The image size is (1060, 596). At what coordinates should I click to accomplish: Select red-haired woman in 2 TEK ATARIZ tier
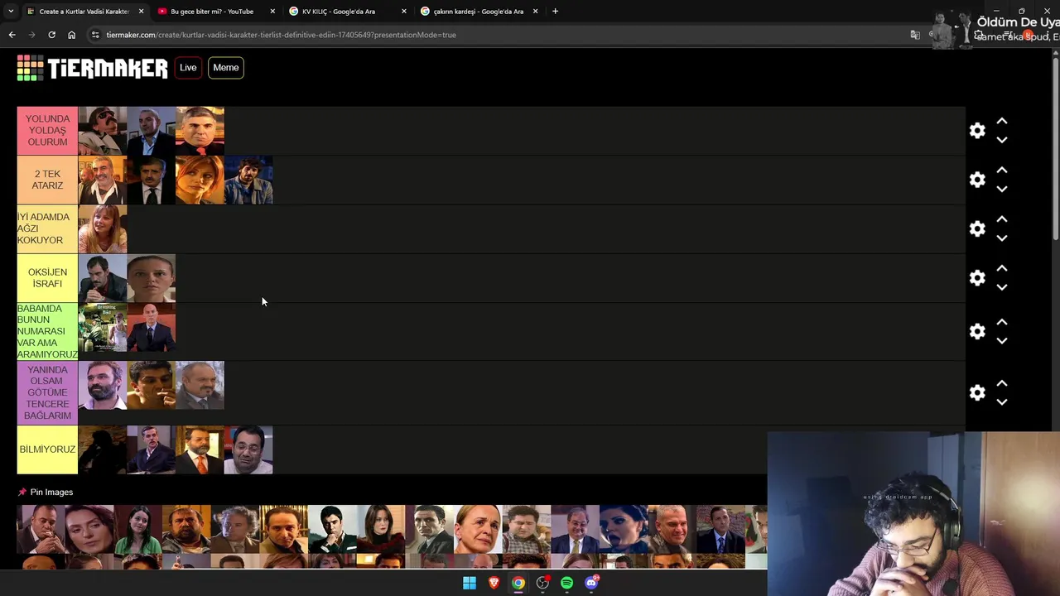[x=200, y=180]
